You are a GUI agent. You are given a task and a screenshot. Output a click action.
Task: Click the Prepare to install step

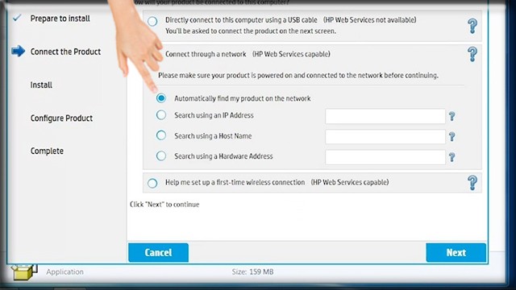tap(60, 19)
